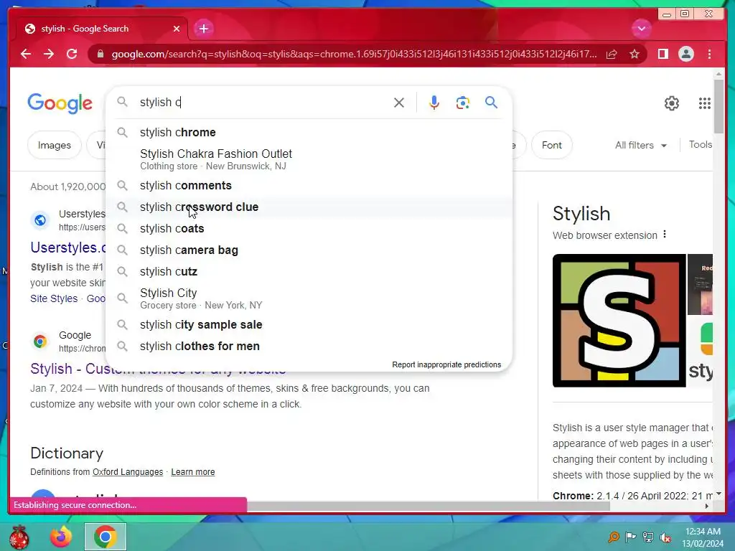The width and height of the screenshot is (735, 551).
Task: Search by image with the camera lens icon
Action: click(463, 103)
